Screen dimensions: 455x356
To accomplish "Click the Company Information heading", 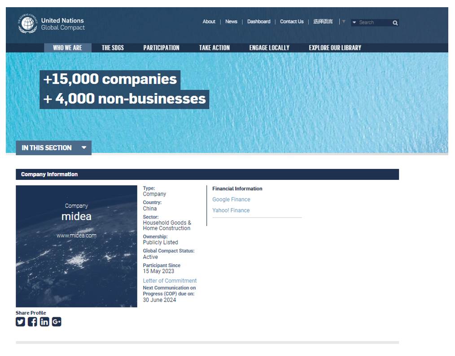I will click(49, 174).
